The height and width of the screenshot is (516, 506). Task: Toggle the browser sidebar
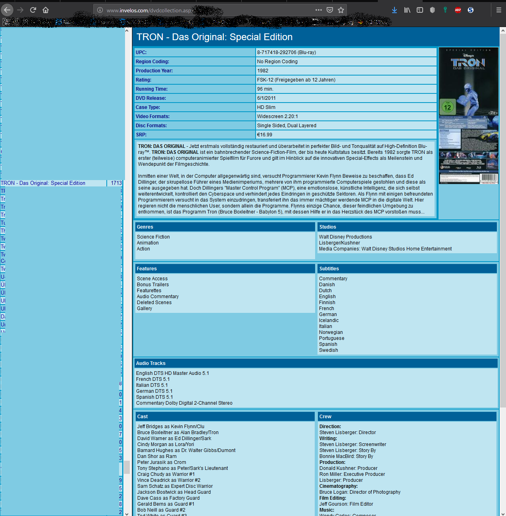point(420,10)
